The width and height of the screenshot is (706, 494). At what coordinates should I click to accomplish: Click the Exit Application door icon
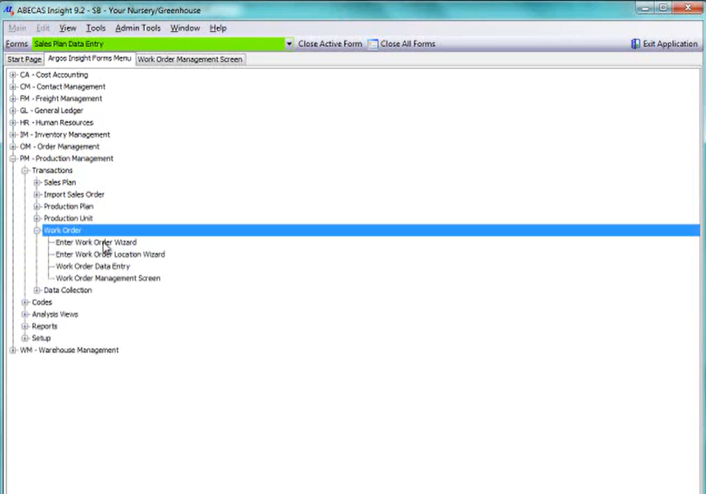click(x=635, y=44)
